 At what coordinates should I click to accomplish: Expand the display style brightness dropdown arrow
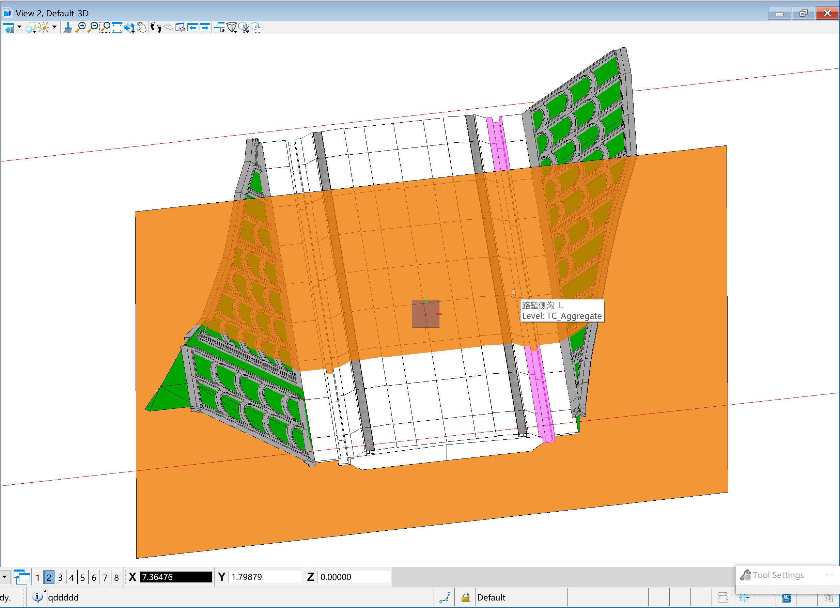(x=55, y=27)
